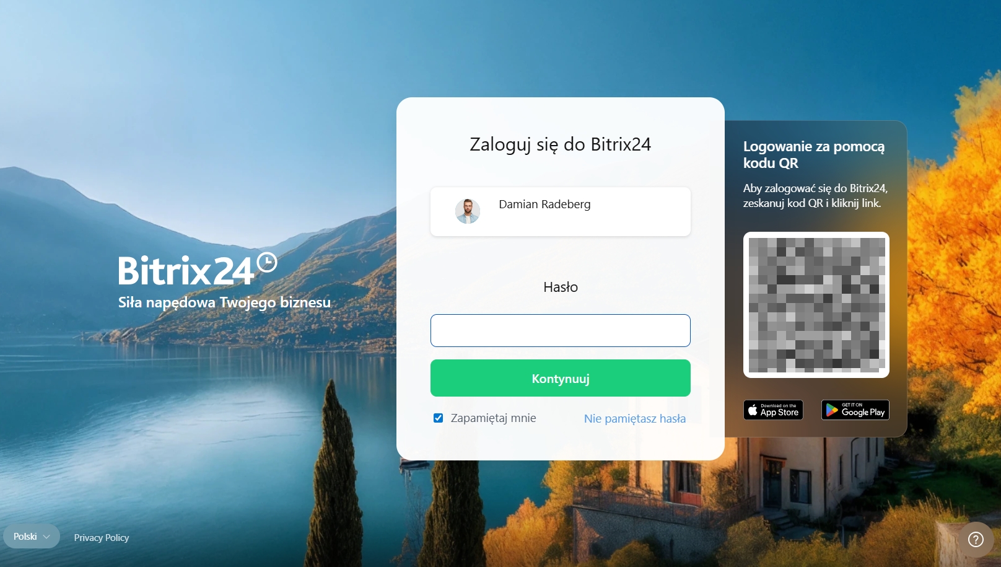Click Download on the App Store badge text

coord(779,410)
